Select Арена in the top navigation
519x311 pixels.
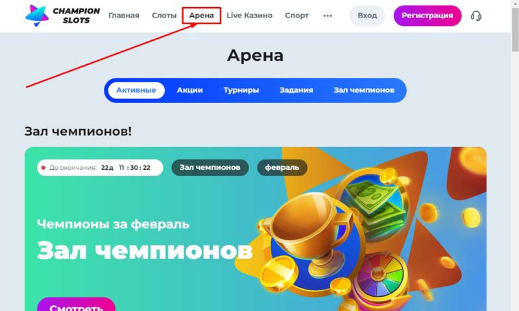click(202, 16)
